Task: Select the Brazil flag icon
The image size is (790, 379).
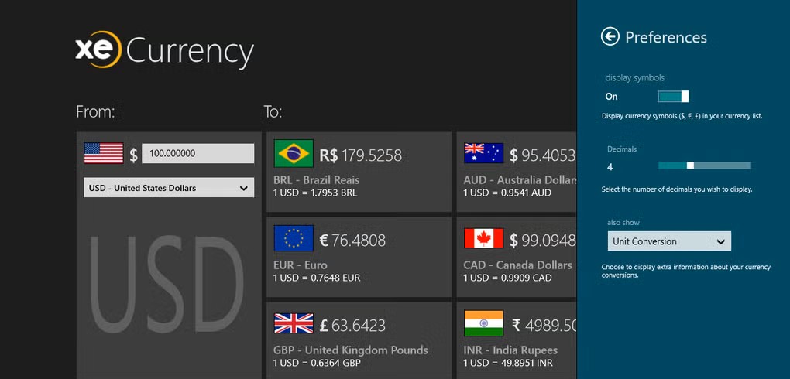Action: (x=293, y=153)
